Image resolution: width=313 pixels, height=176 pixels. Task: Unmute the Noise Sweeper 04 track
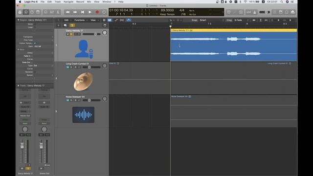click(67, 100)
